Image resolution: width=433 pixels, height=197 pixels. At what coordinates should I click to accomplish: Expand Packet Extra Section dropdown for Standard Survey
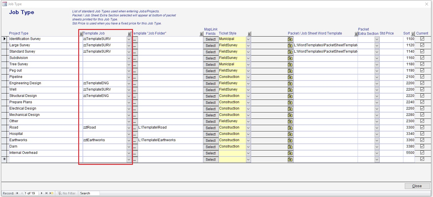pos(377,52)
